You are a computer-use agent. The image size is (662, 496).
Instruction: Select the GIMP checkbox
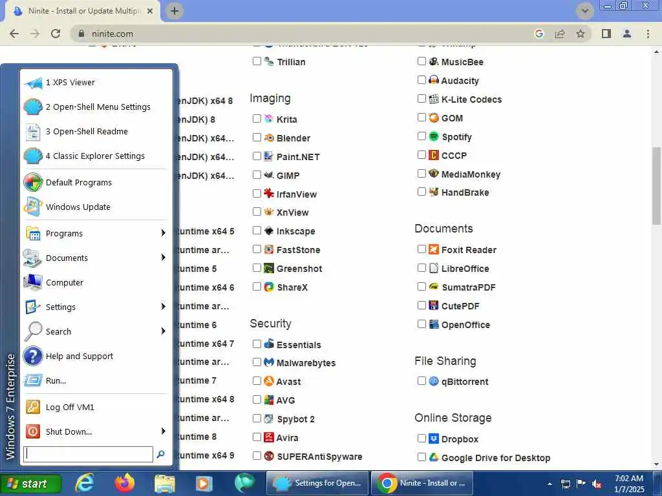tap(257, 175)
